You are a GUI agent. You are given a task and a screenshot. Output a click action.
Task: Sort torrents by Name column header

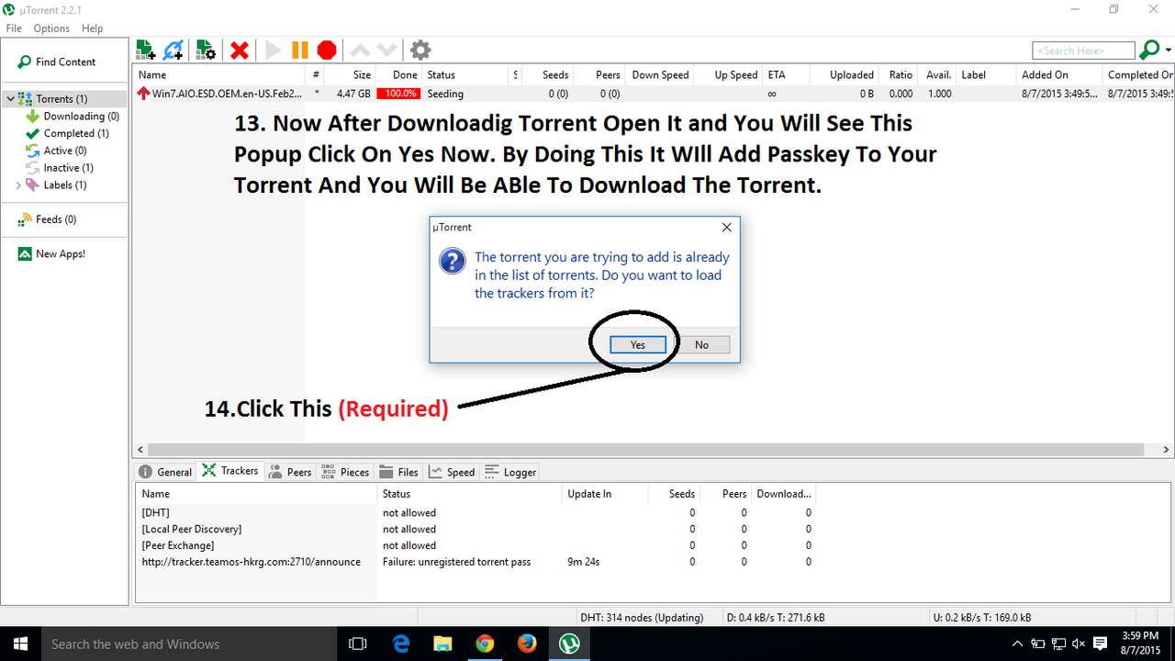click(220, 74)
